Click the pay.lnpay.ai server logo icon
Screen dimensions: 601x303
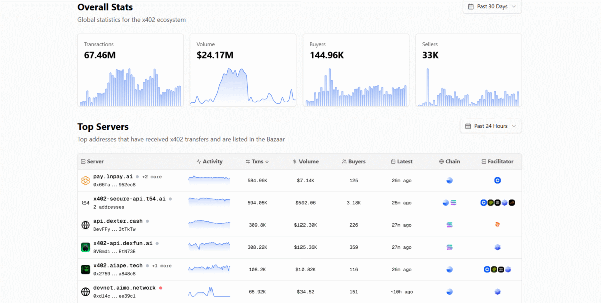tap(85, 180)
